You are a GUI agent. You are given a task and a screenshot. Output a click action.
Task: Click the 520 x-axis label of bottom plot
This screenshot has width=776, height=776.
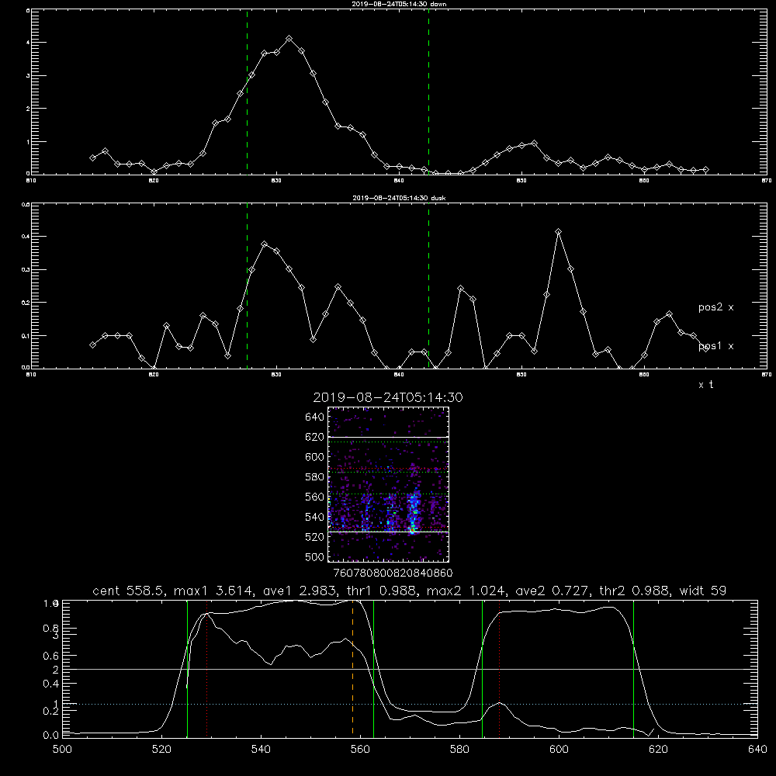(161, 750)
